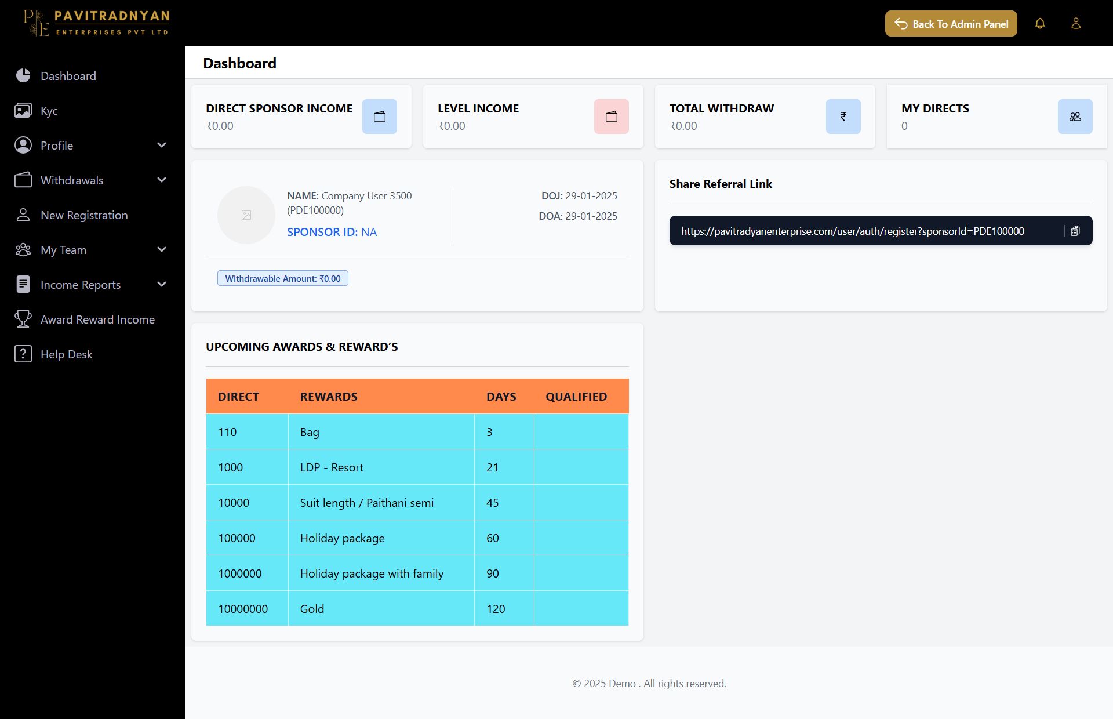Click Direct Sponsor Income wallet icon
1113x719 pixels.
pos(380,117)
